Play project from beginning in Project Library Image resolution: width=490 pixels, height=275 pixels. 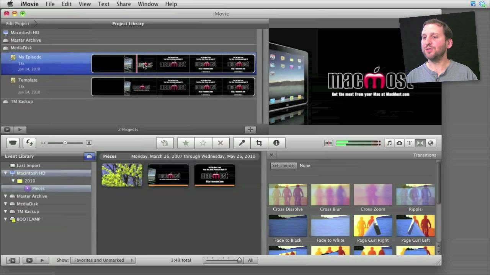click(20, 129)
